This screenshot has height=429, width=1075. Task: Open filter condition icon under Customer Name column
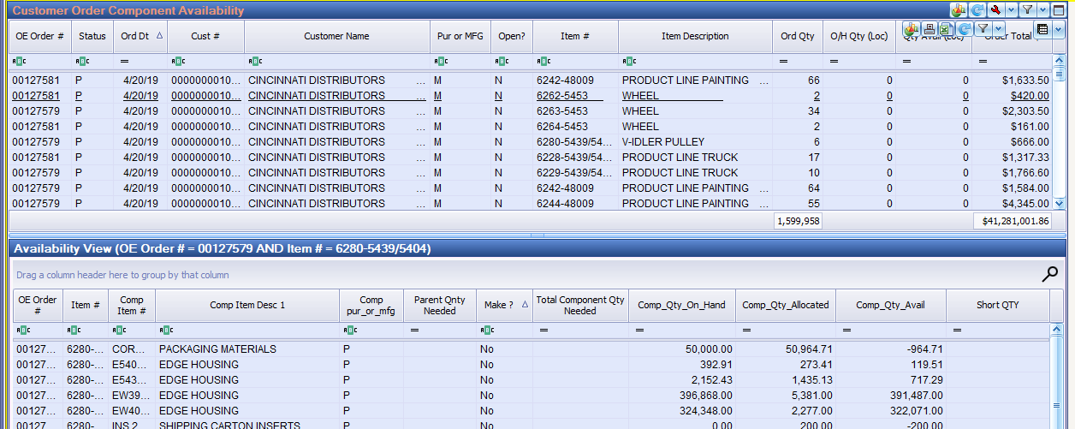254,62
